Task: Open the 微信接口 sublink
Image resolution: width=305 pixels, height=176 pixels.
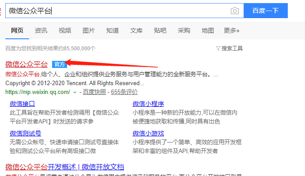Action: tap(22, 104)
